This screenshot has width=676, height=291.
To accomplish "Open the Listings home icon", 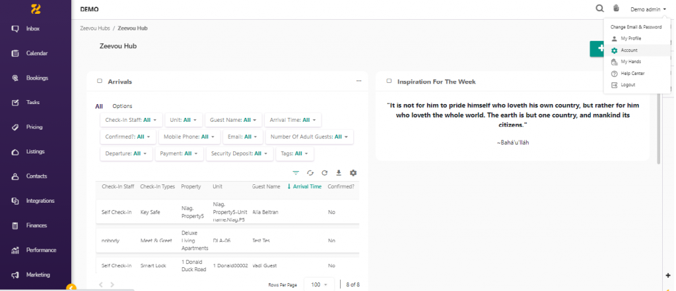I will pyautogui.click(x=15, y=151).
